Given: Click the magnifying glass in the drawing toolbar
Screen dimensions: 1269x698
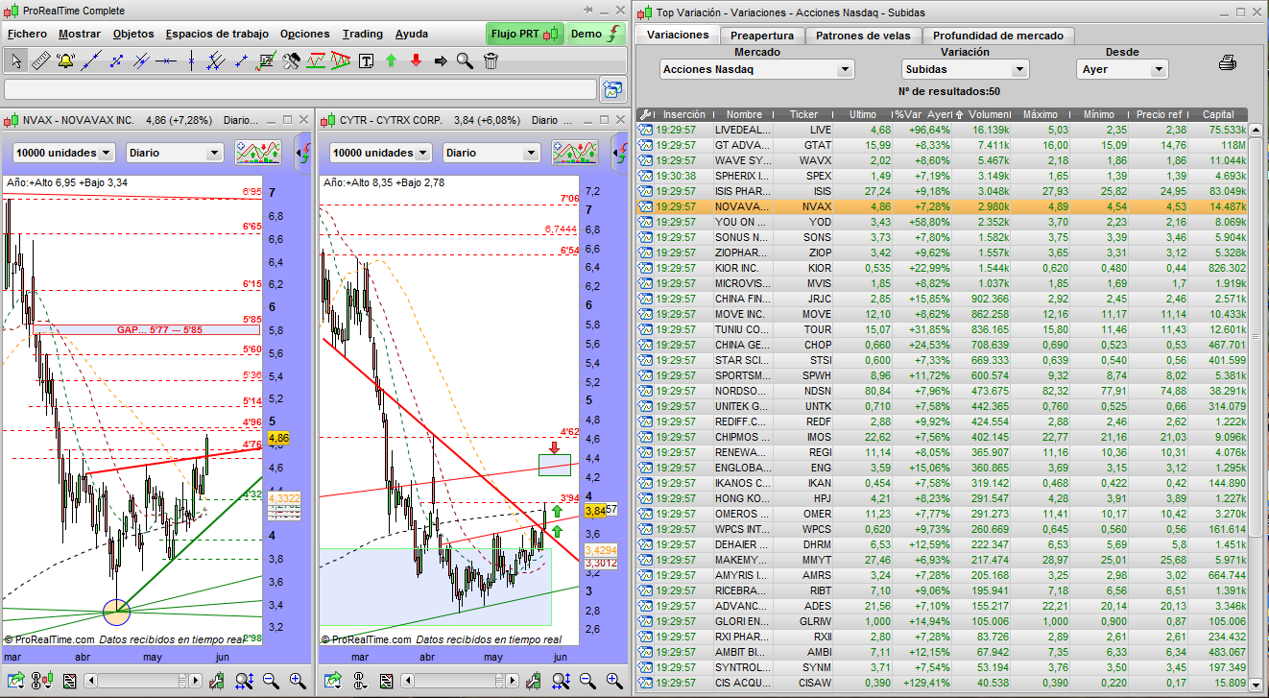Looking at the screenshot, I should 465,61.
